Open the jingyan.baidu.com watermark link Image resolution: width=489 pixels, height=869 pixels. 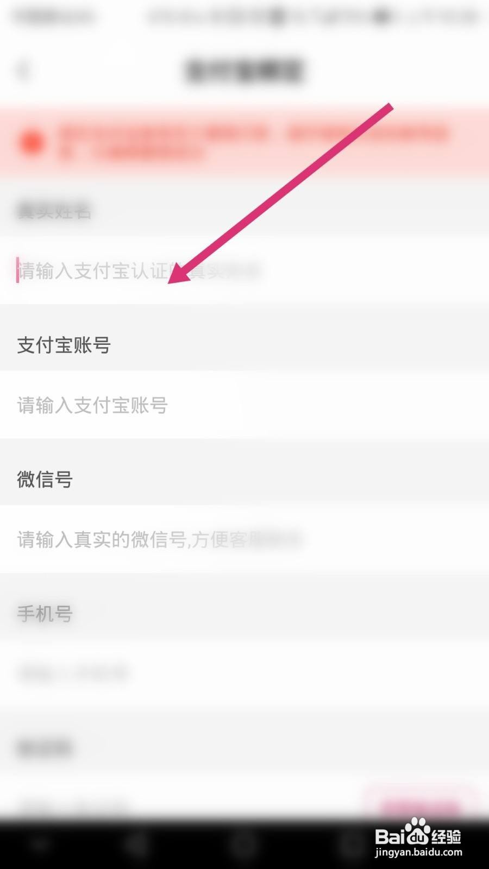coord(418,852)
